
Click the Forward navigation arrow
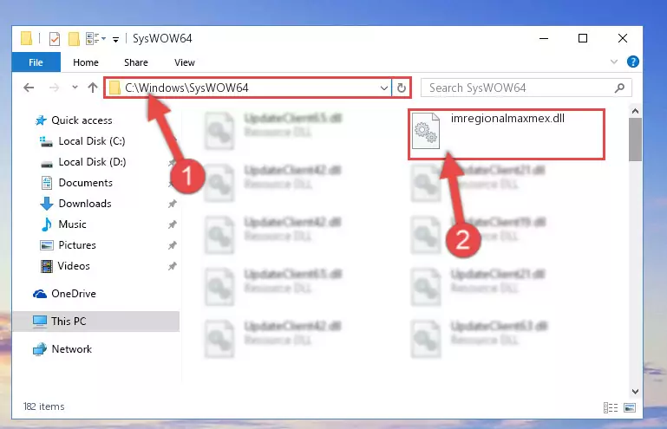[54, 88]
